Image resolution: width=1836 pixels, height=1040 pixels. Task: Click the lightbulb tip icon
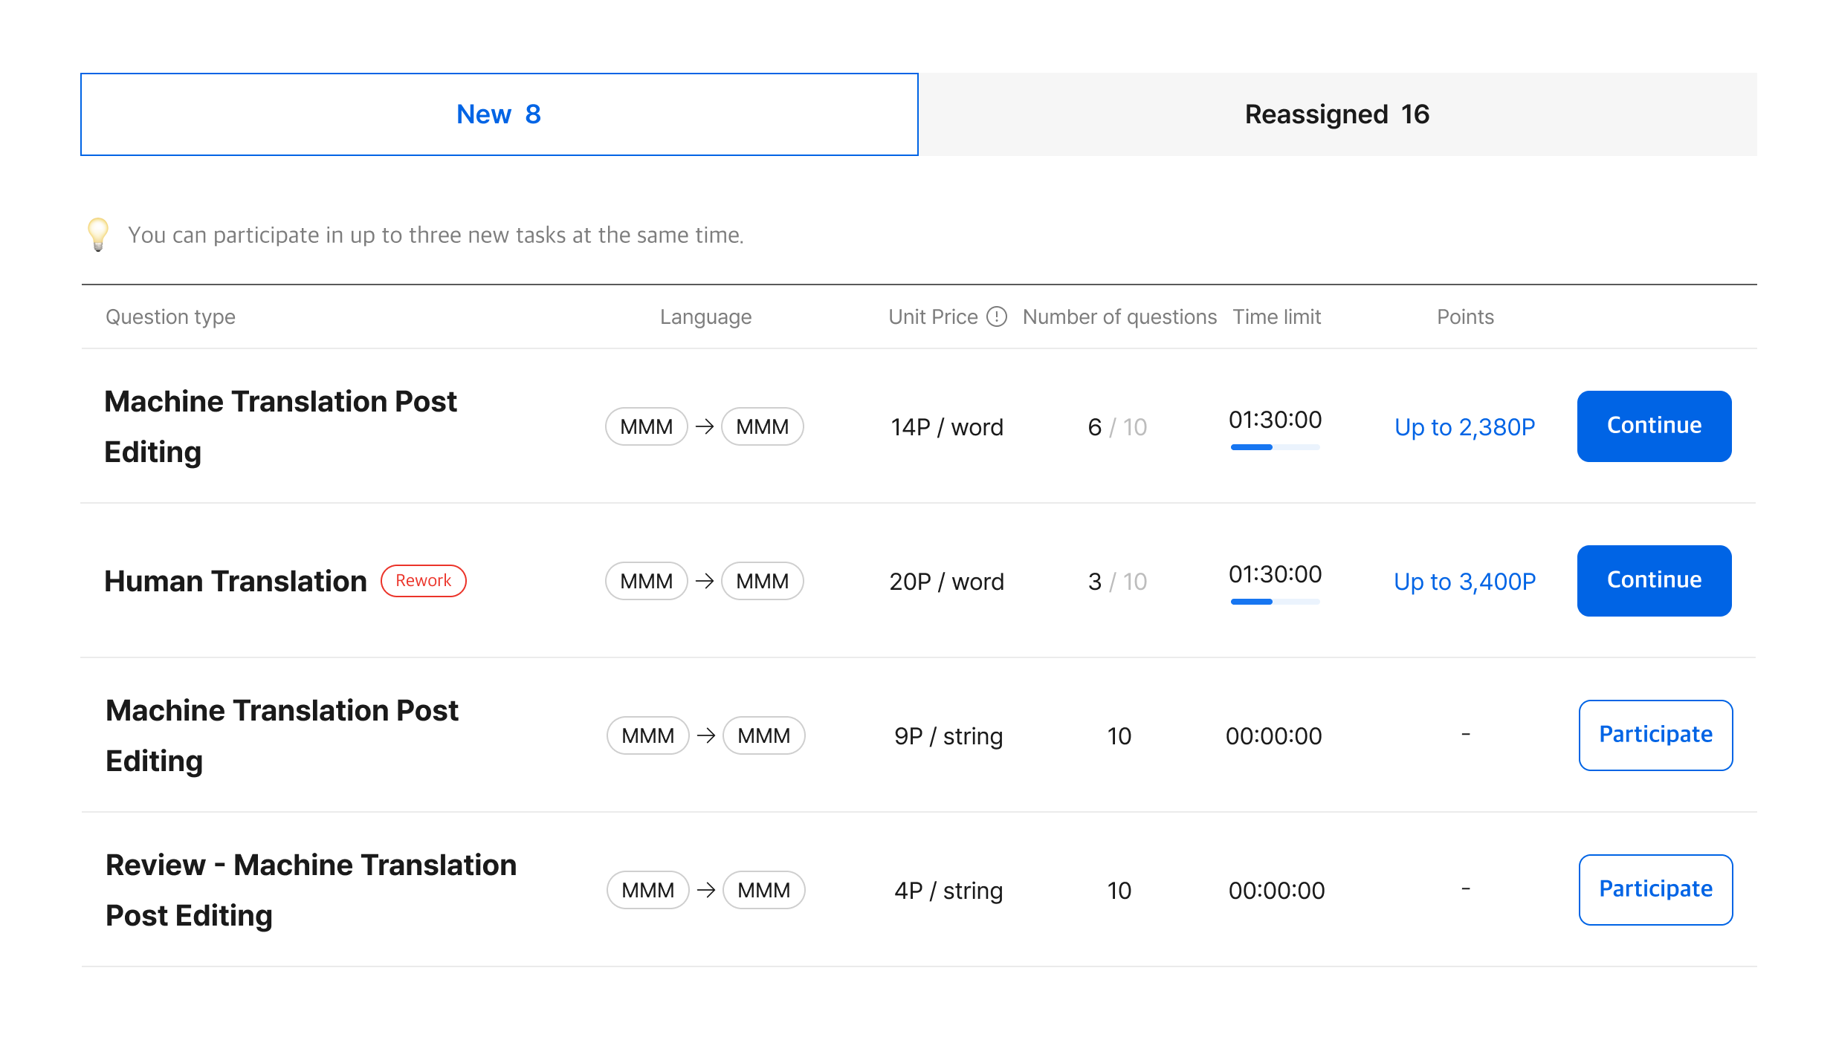[x=98, y=235]
